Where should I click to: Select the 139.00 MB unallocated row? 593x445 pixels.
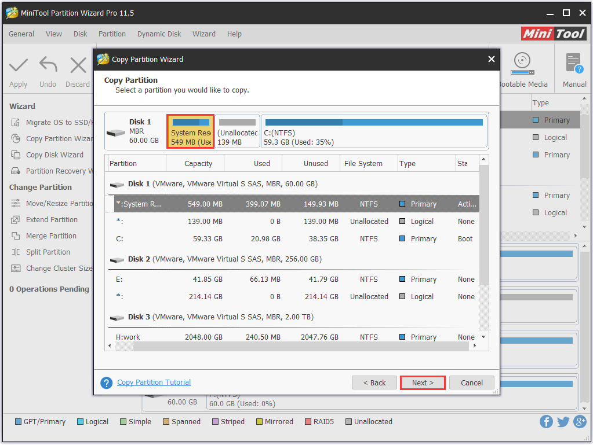coord(296,222)
